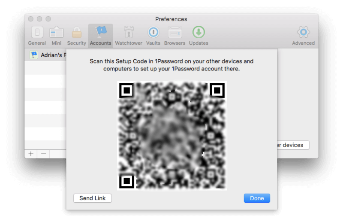Remove account with the minus button

pyautogui.click(x=44, y=154)
